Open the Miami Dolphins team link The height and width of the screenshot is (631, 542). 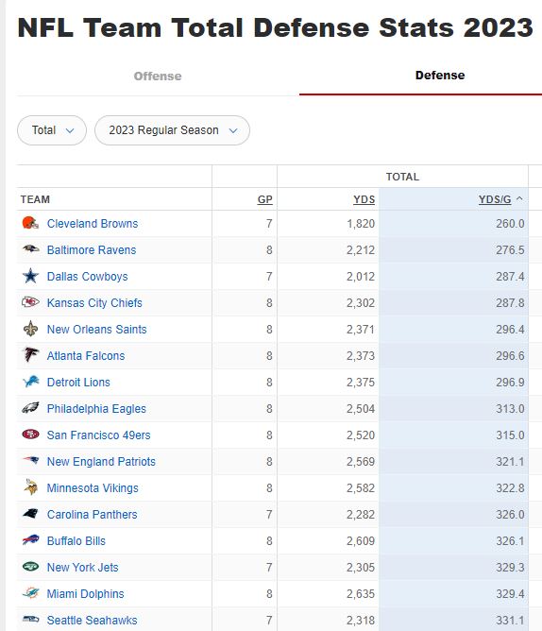[x=85, y=593]
